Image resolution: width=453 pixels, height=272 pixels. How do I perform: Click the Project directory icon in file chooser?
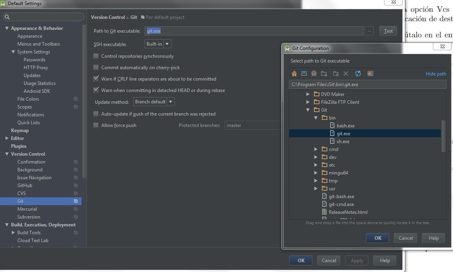314,74
